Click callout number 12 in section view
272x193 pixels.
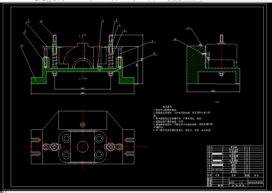pyautogui.click(x=175, y=39)
